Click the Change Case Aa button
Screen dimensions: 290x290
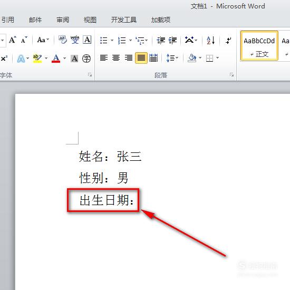click(41, 40)
